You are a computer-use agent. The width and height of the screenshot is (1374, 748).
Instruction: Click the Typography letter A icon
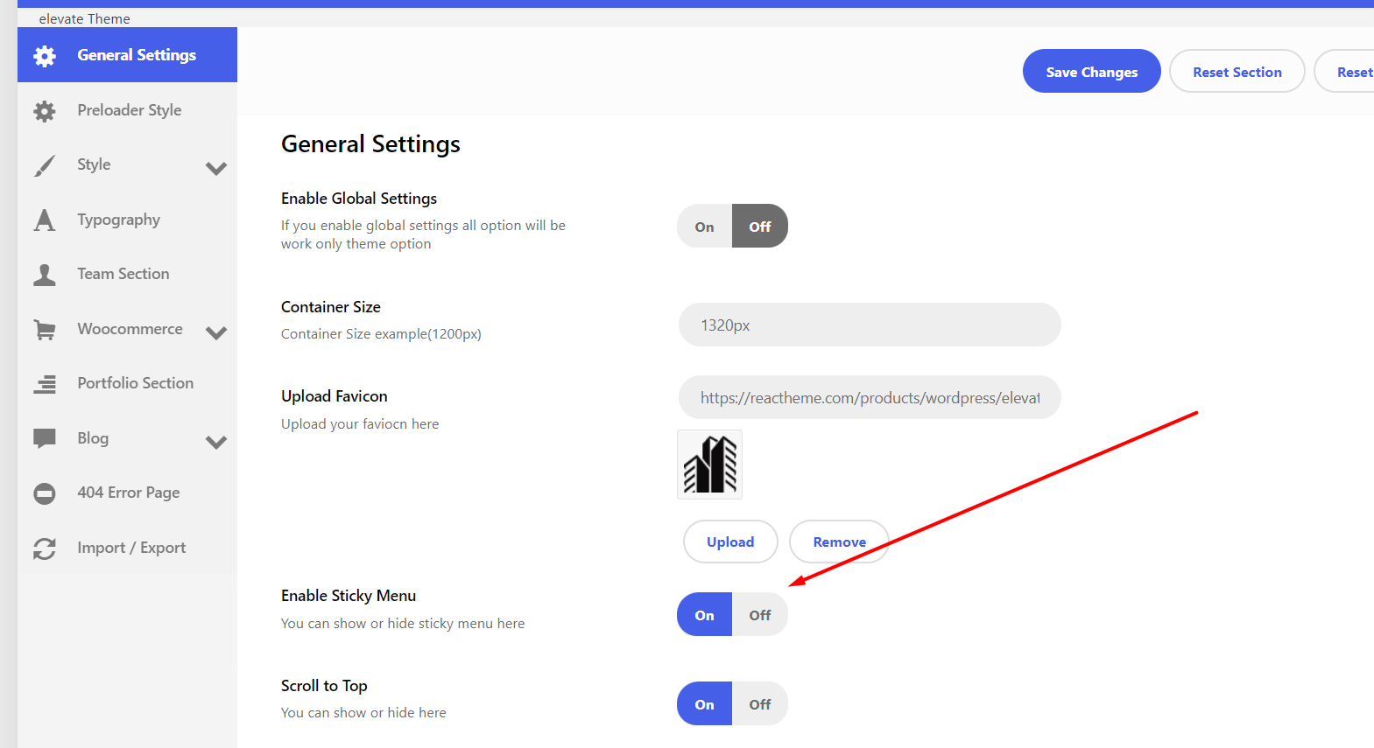[x=45, y=220]
